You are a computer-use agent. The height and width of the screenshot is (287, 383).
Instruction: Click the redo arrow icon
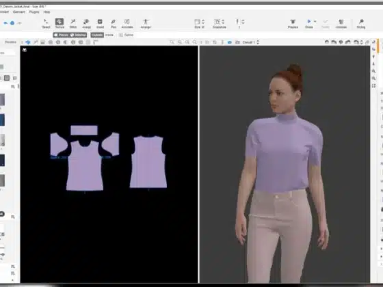(19, 23)
